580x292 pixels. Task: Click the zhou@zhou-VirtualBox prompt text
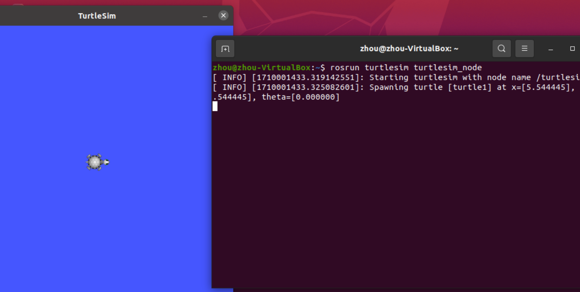tap(261, 67)
